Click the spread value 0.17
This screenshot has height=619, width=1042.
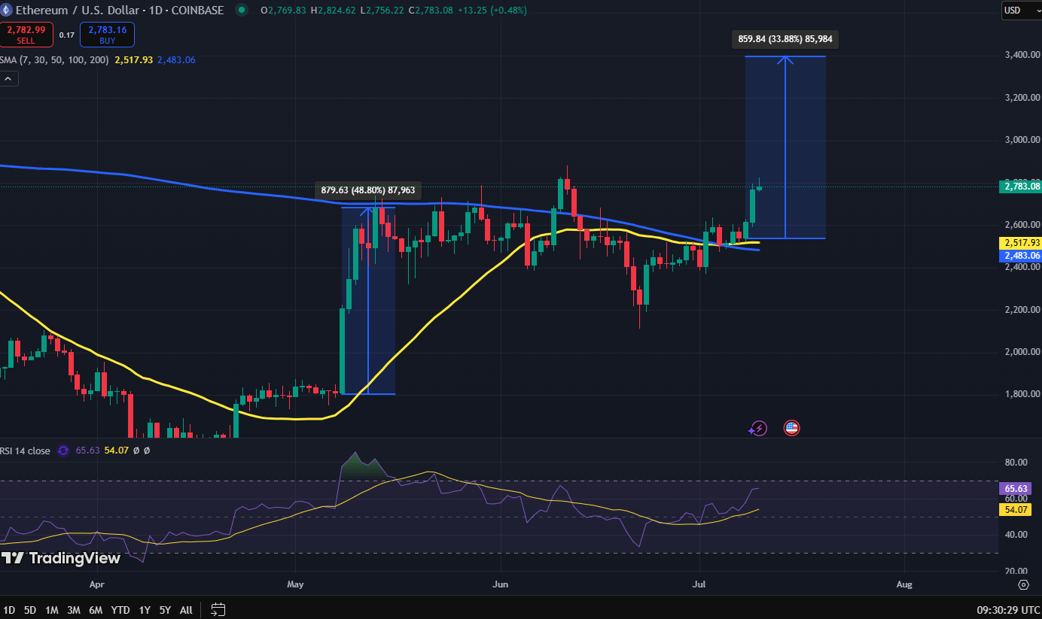pyautogui.click(x=67, y=35)
